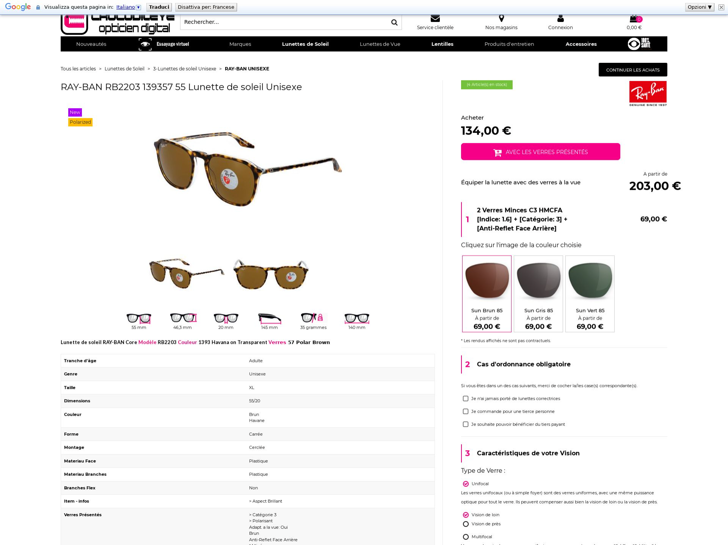
Task: Click the green stock availability badge
Action: pos(487,85)
